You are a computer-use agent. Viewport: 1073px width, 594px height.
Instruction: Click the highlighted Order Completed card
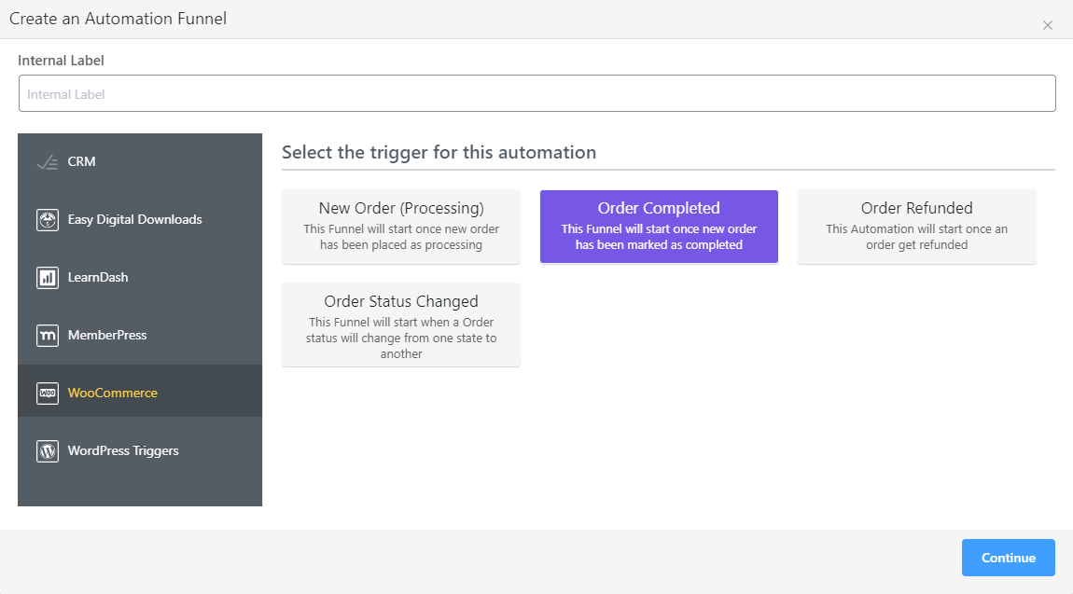click(658, 226)
